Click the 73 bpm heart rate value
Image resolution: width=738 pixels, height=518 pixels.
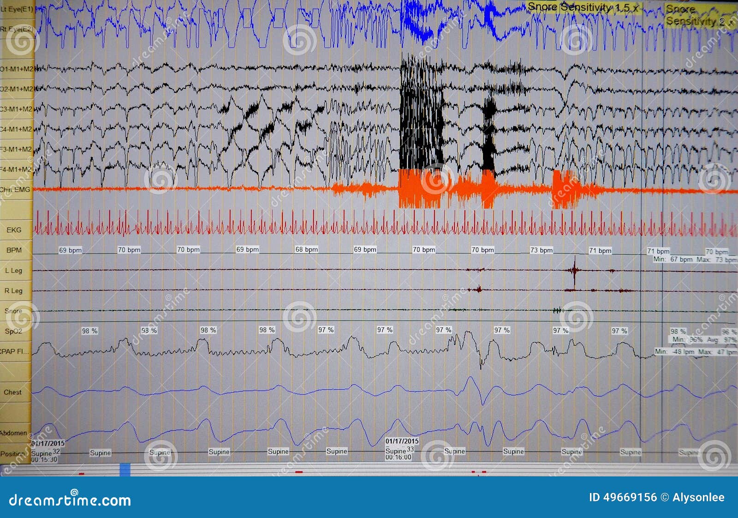tap(541, 250)
